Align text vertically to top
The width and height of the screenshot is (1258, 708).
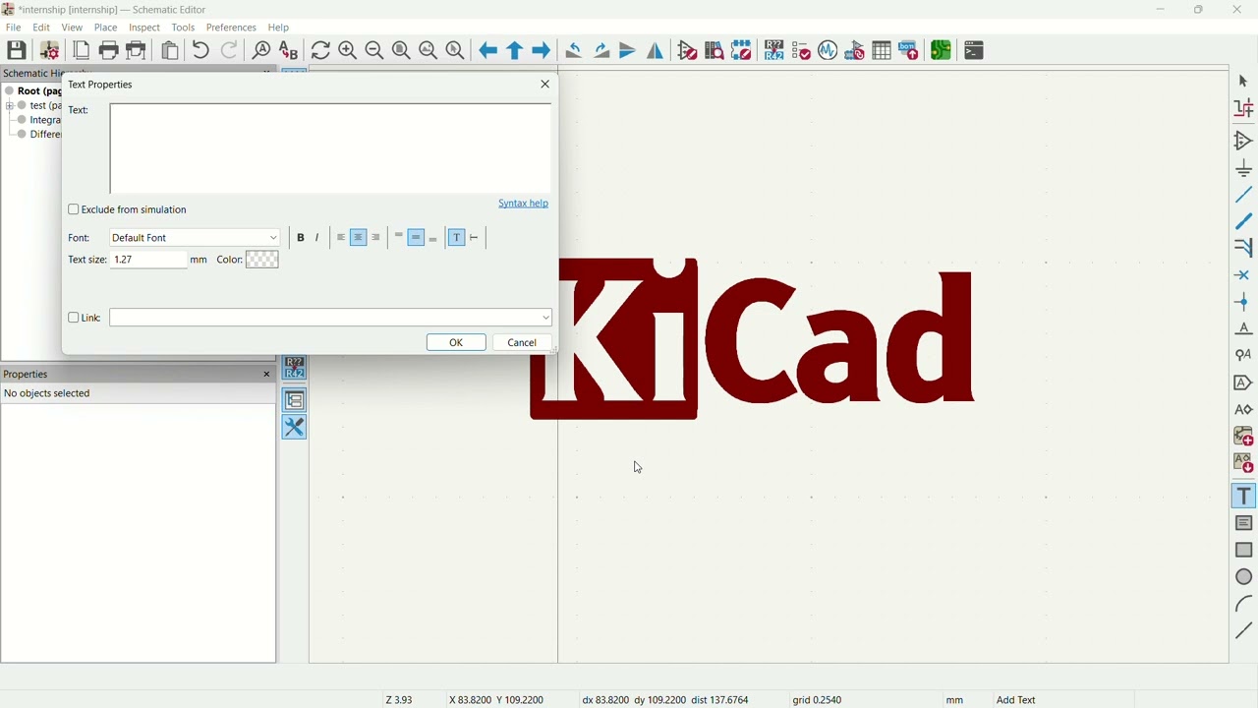coord(399,238)
